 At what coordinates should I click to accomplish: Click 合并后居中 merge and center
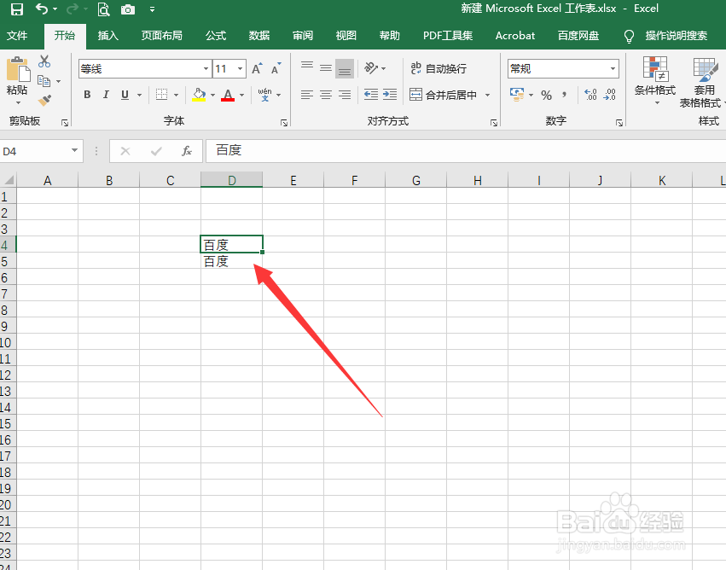click(x=444, y=95)
